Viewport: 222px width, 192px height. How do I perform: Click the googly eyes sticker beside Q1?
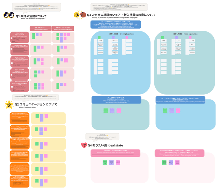[x=9, y=15]
